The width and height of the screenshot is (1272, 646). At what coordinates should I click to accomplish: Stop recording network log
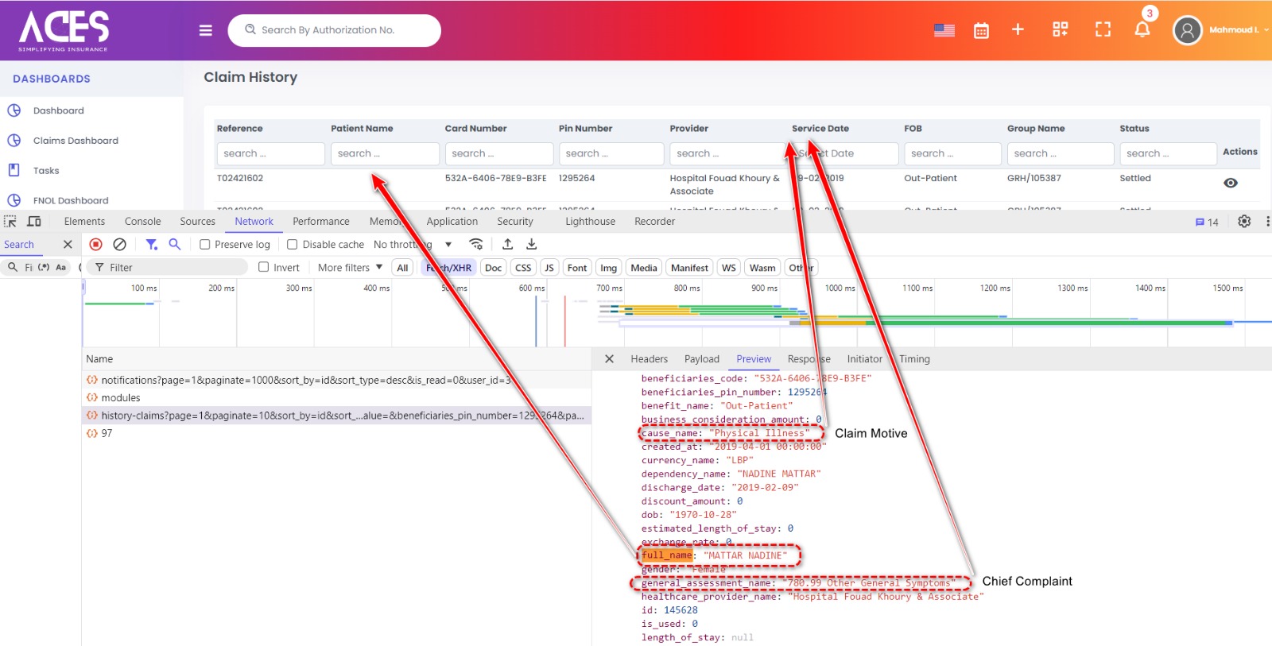click(x=95, y=245)
